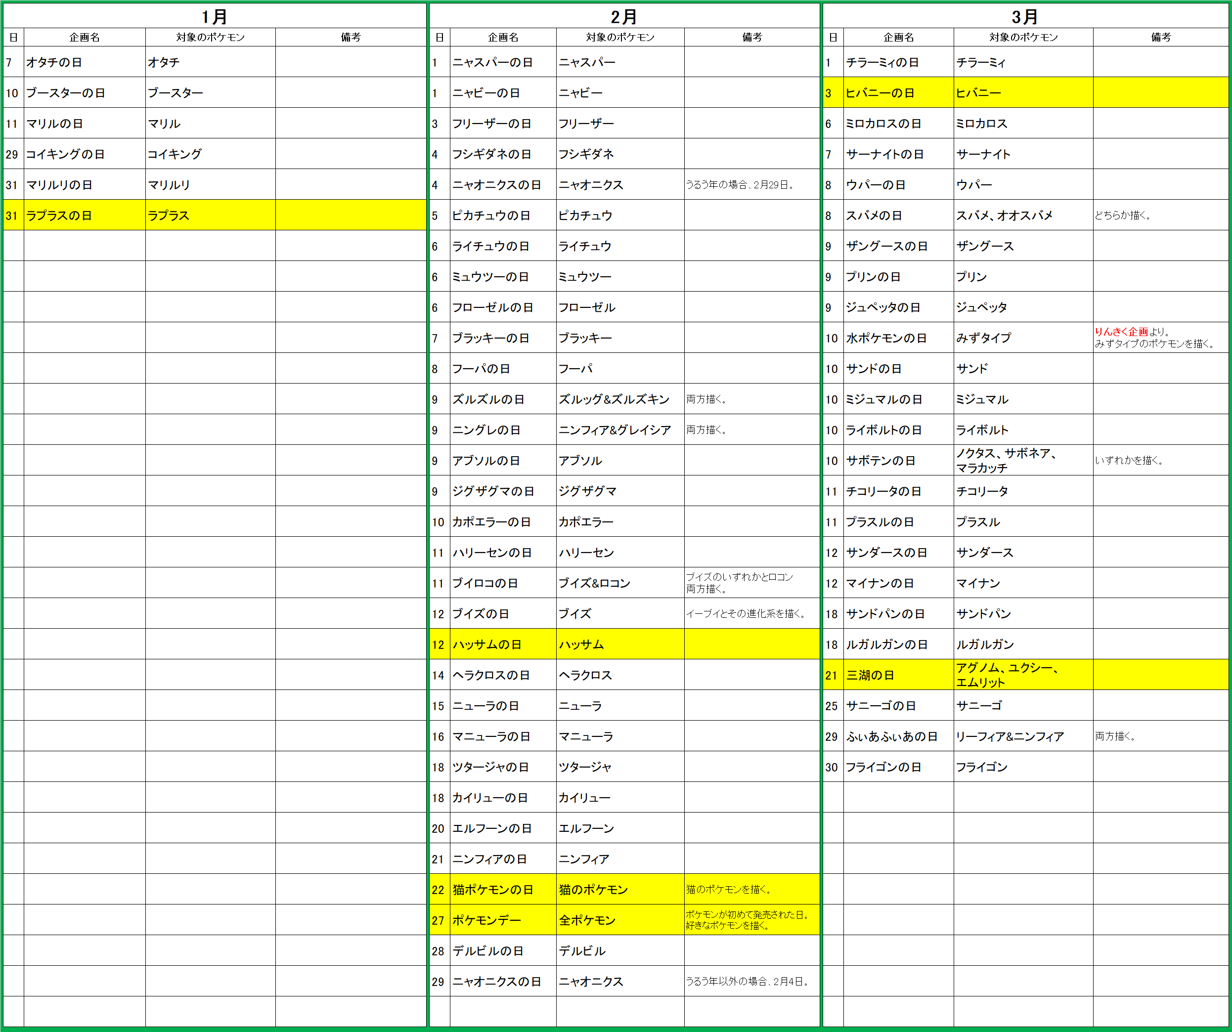Click 対象のポケモン header in February table

pos(619,37)
